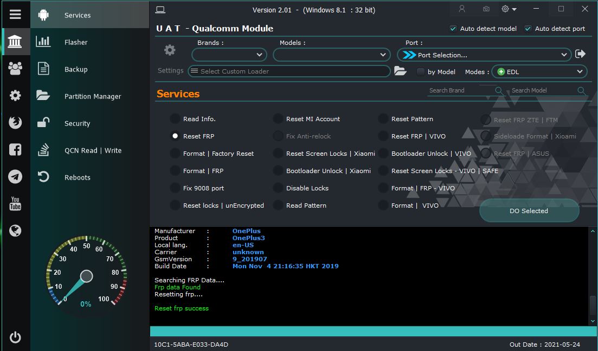Click the globe sidebar icon
598x351 pixels.
tap(15, 230)
